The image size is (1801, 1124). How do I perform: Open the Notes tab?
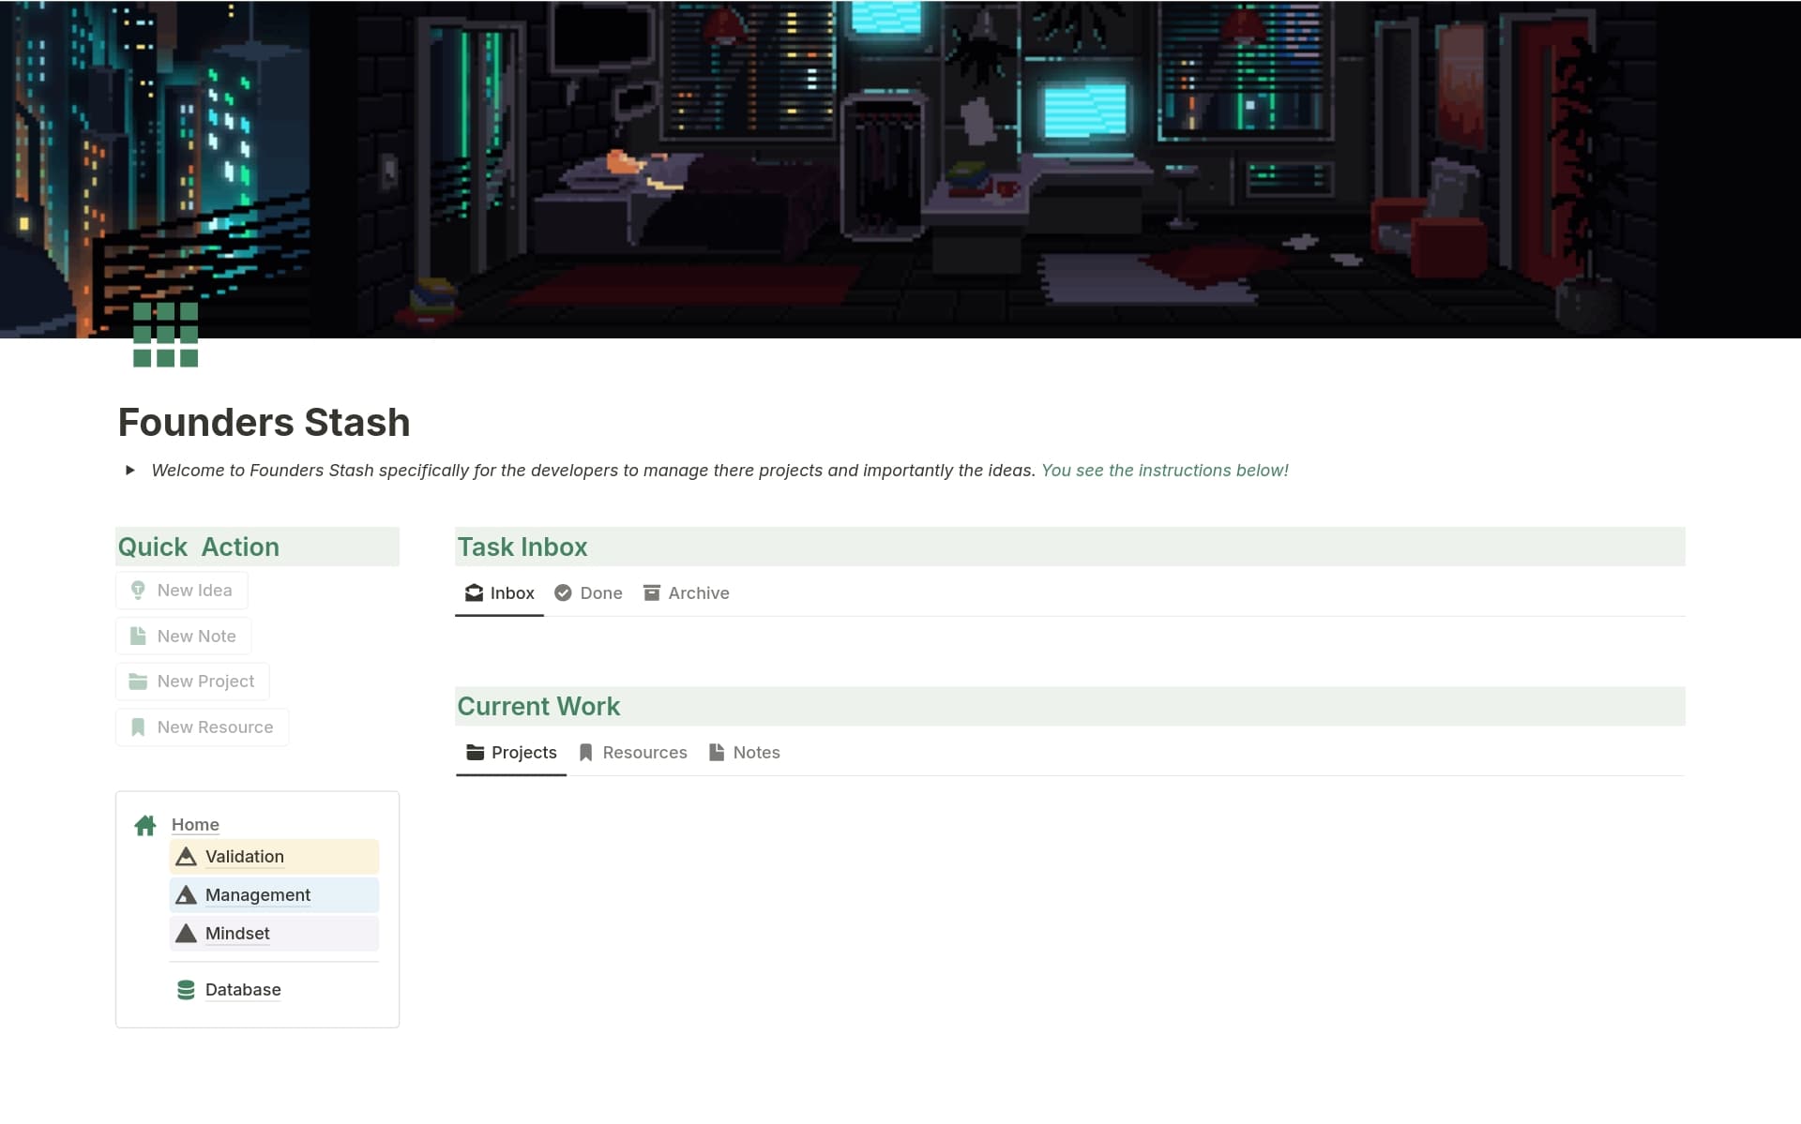pos(745,753)
